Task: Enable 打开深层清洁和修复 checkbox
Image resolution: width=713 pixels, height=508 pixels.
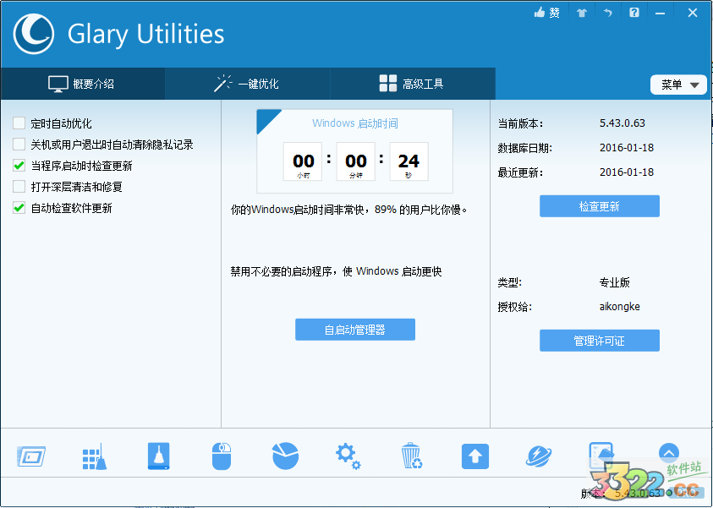Action: (19, 187)
